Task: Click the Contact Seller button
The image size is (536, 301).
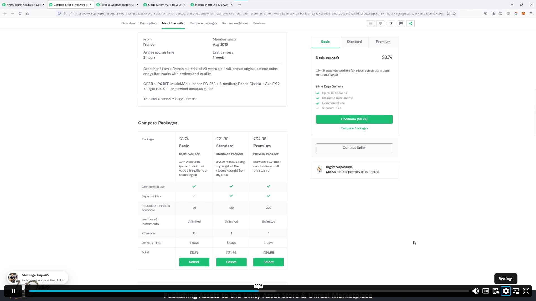Action: tap(354, 147)
